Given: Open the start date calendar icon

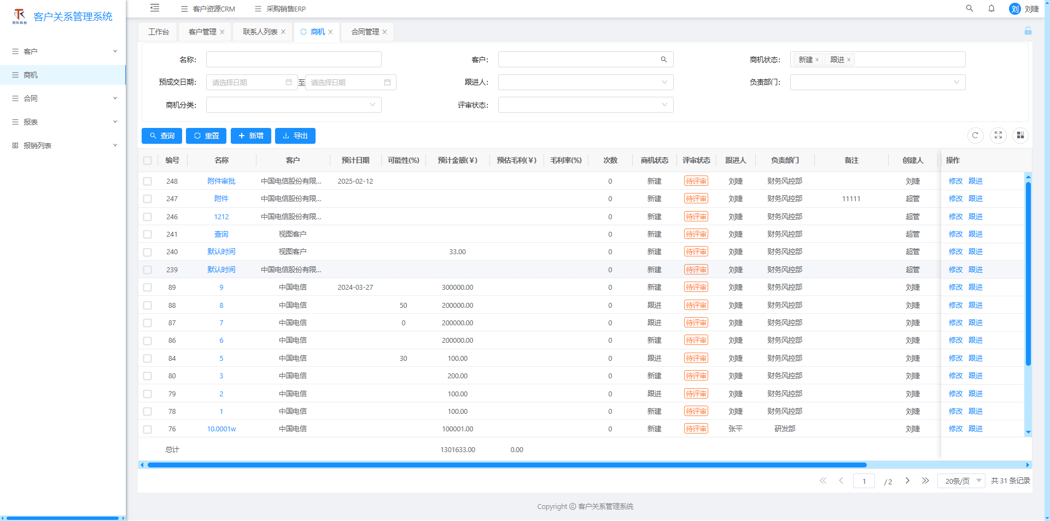Looking at the screenshot, I should pos(289,83).
